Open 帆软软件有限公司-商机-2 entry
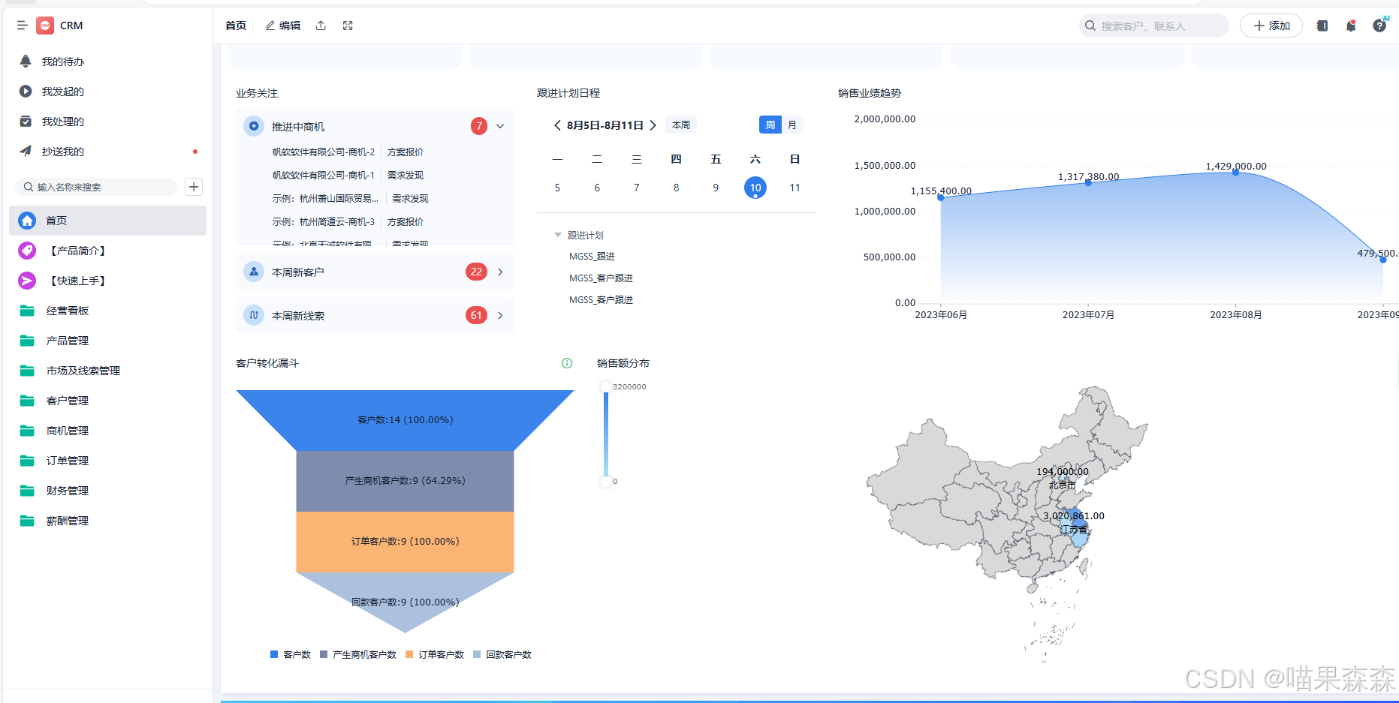1399x703 pixels. 324,152
